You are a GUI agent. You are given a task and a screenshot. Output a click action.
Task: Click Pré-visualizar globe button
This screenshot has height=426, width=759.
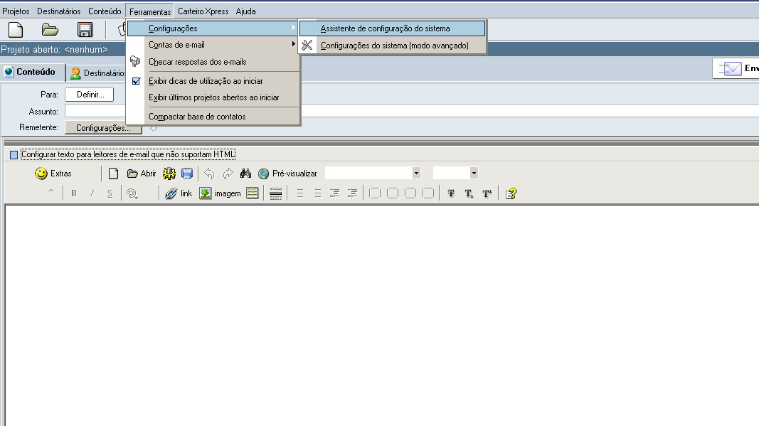point(287,174)
